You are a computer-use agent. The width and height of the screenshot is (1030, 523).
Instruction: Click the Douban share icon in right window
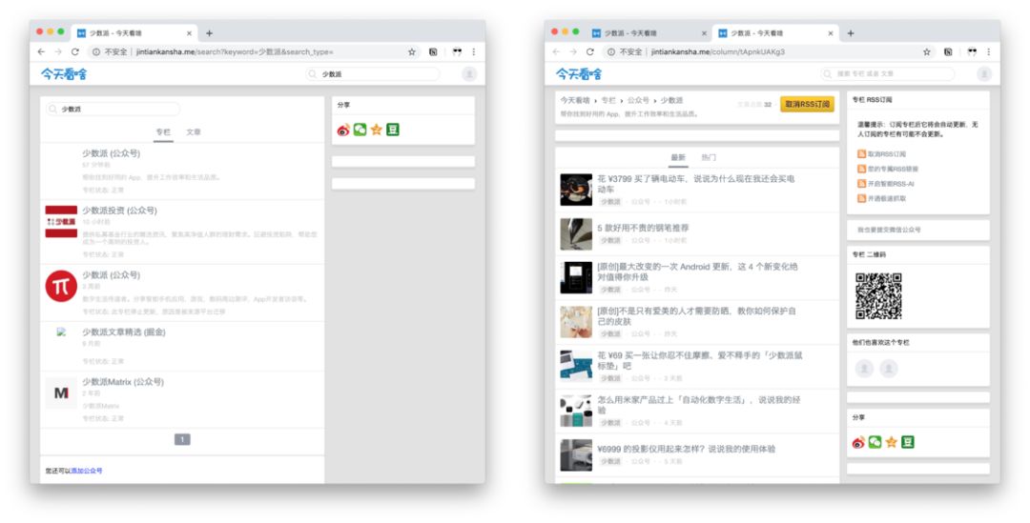(907, 442)
